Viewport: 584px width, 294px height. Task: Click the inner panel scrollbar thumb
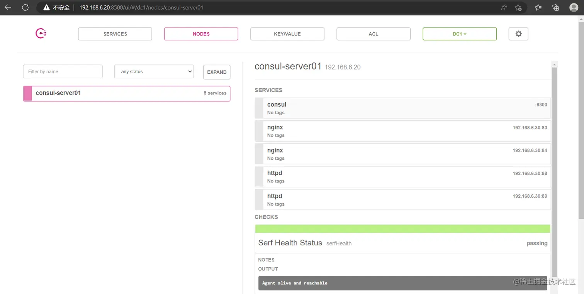(x=555, y=172)
